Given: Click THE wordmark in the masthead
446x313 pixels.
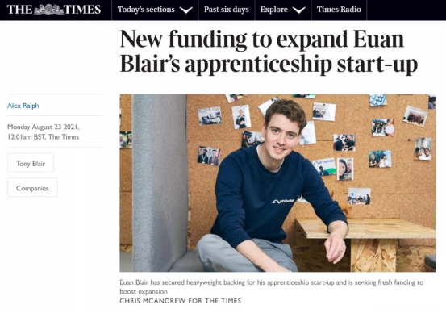Looking at the screenshot, I should point(19,10).
